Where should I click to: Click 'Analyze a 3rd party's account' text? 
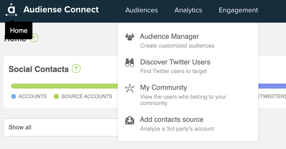coord(177,129)
